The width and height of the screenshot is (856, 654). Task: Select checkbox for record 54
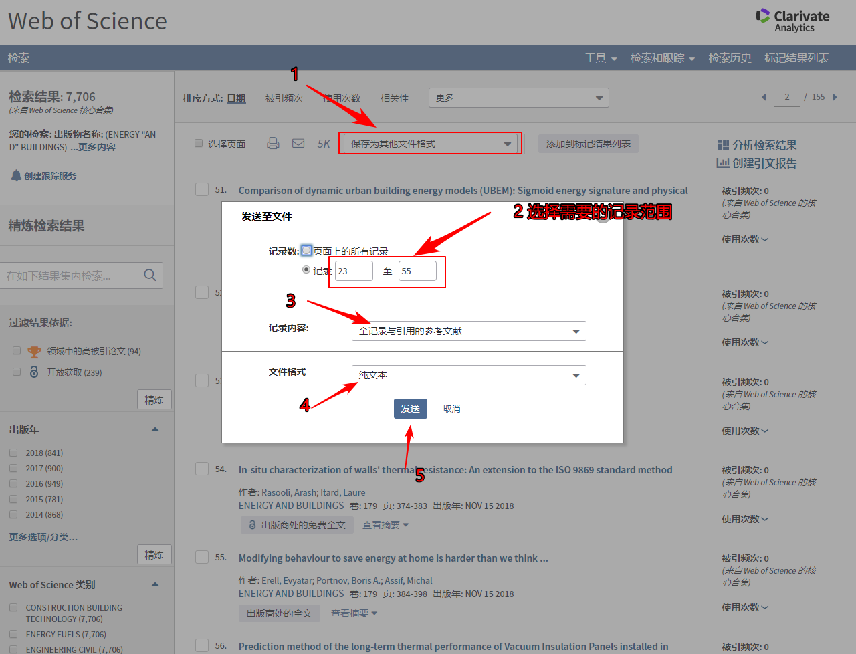[202, 469]
